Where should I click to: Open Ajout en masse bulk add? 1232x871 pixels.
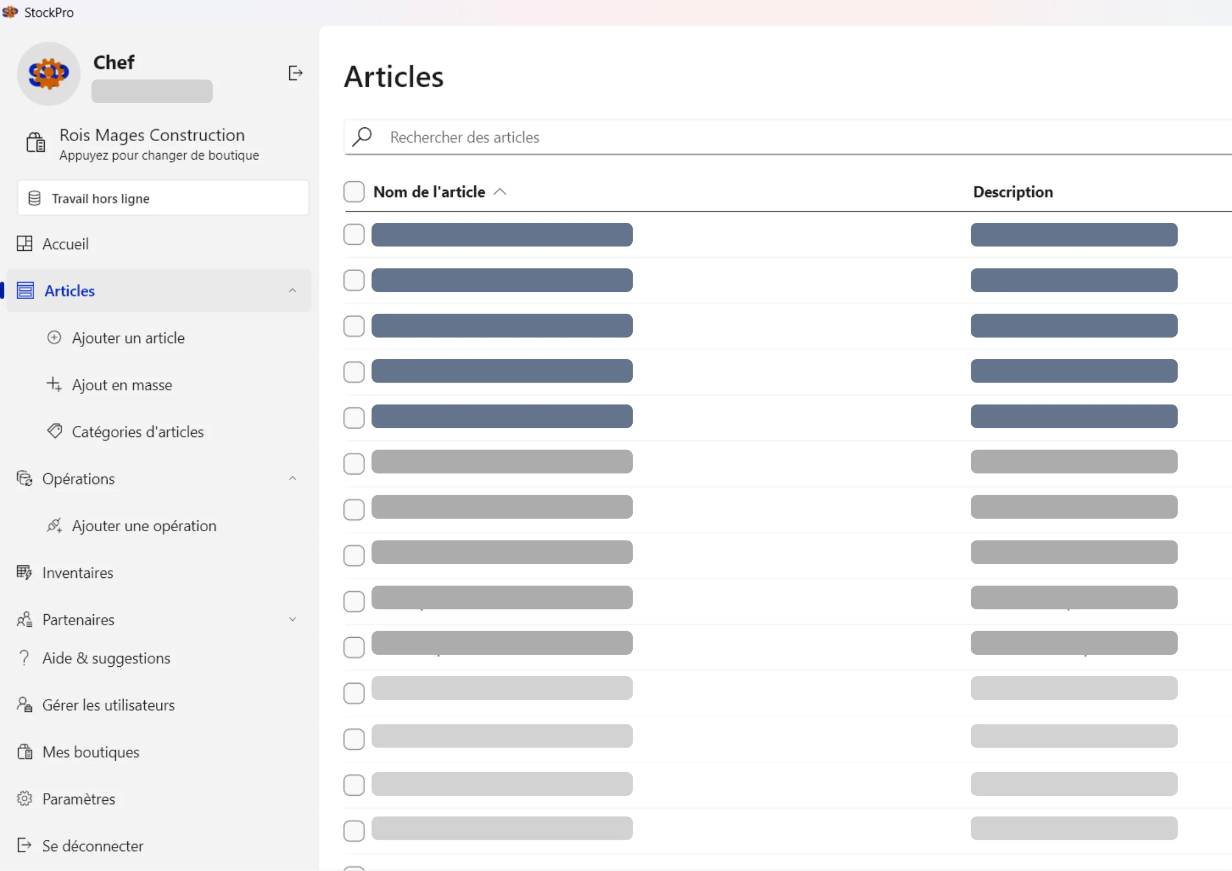[x=122, y=385]
